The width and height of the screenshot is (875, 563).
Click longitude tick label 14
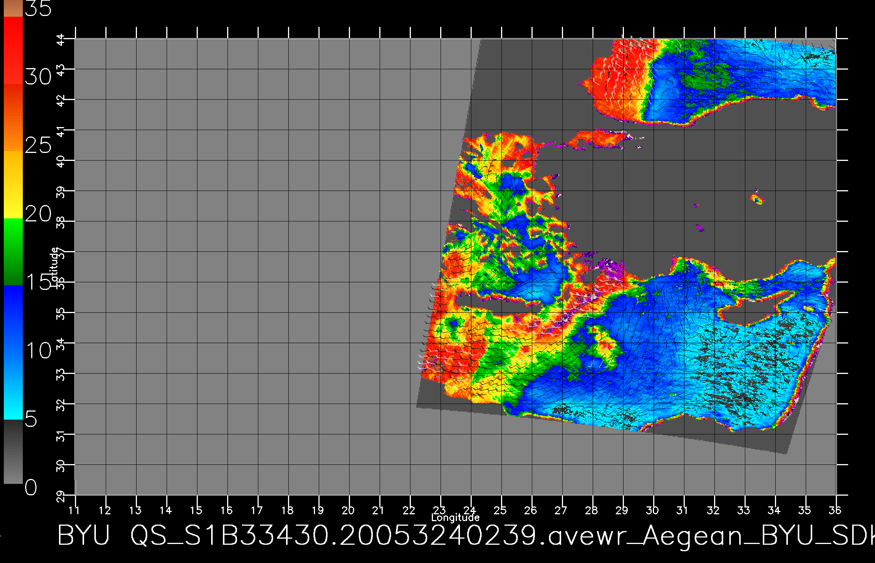pyautogui.click(x=165, y=510)
